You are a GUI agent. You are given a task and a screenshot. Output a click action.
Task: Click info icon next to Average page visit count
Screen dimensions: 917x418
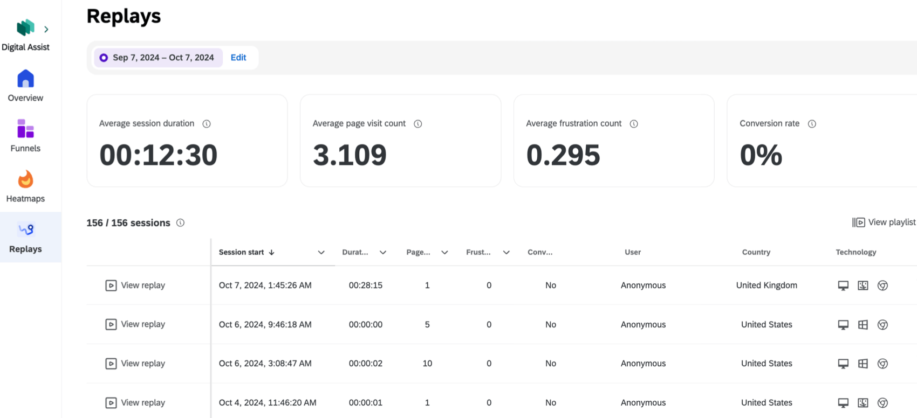(418, 124)
